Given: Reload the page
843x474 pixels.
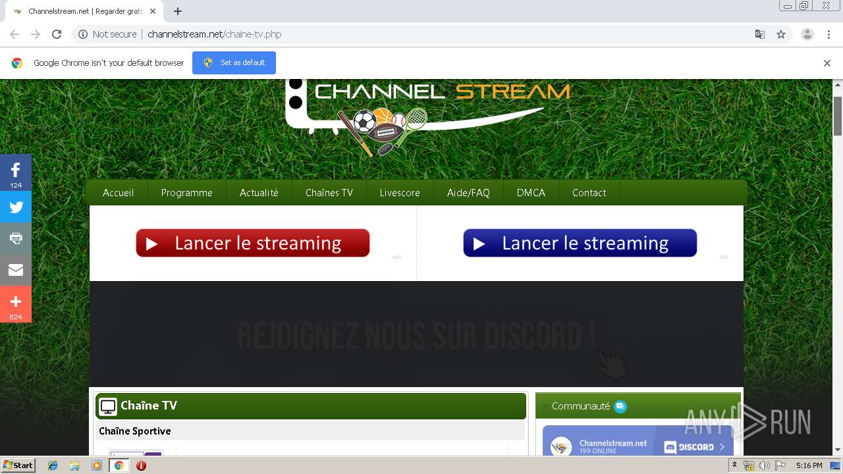Looking at the screenshot, I should pyautogui.click(x=57, y=34).
